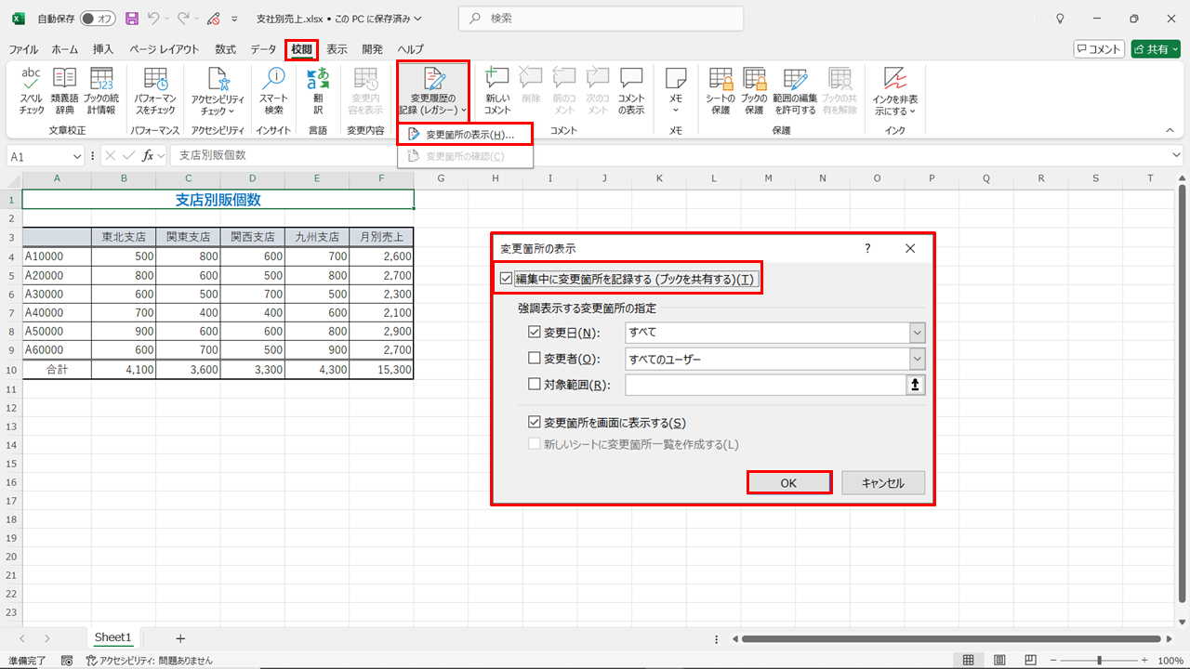
Task: Select 変更箇所の表示(H)... menu item
Action: click(x=466, y=135)
